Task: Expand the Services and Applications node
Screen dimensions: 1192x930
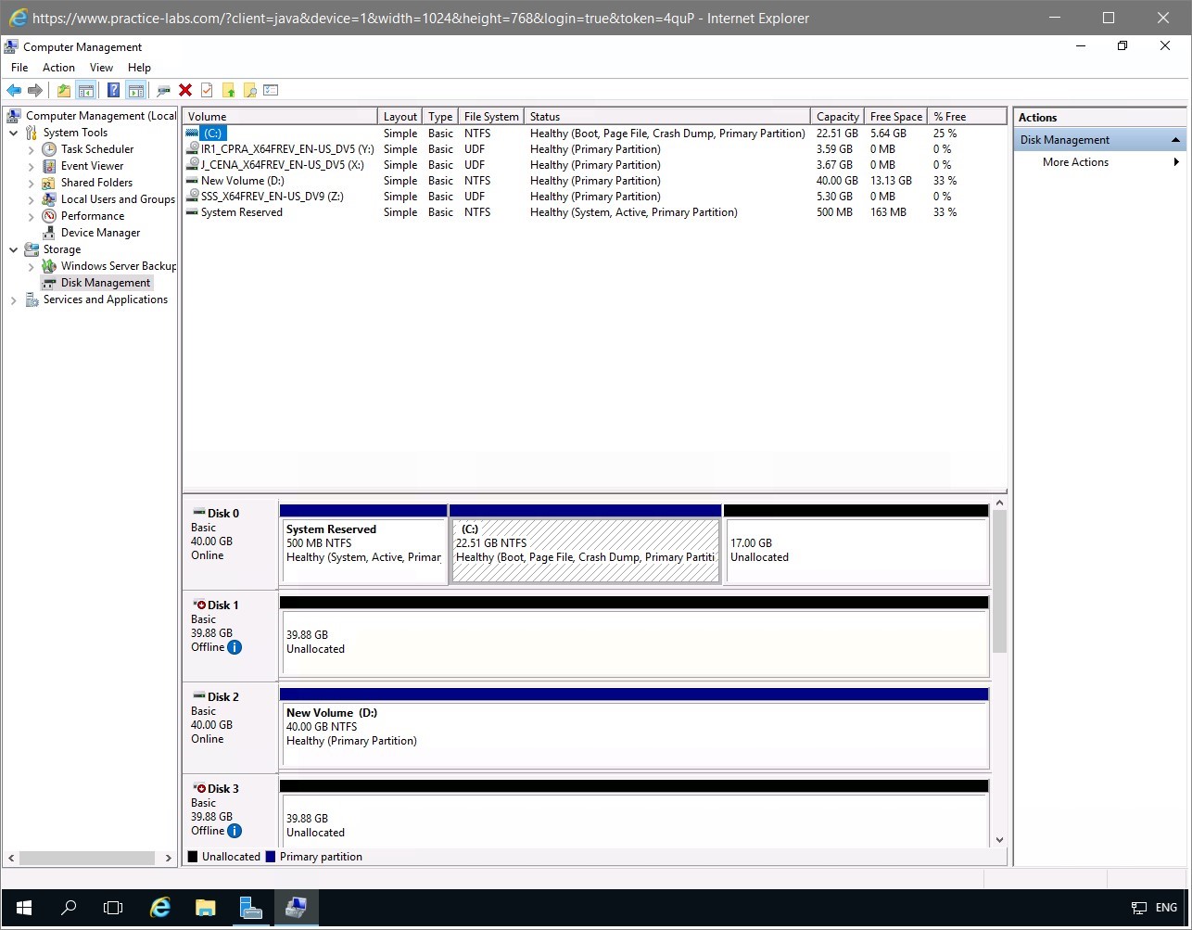Action: click(14, 299)
